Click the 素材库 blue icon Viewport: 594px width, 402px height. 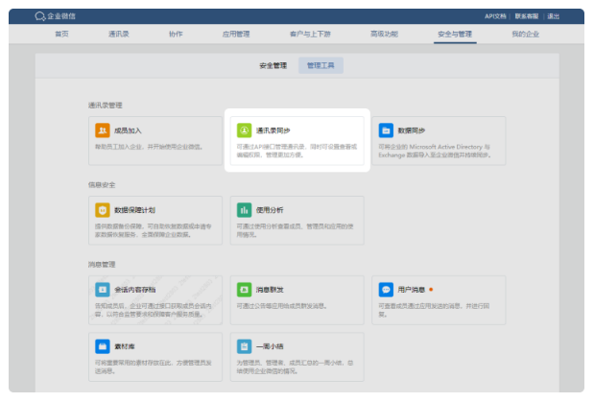tap(102, 345)
